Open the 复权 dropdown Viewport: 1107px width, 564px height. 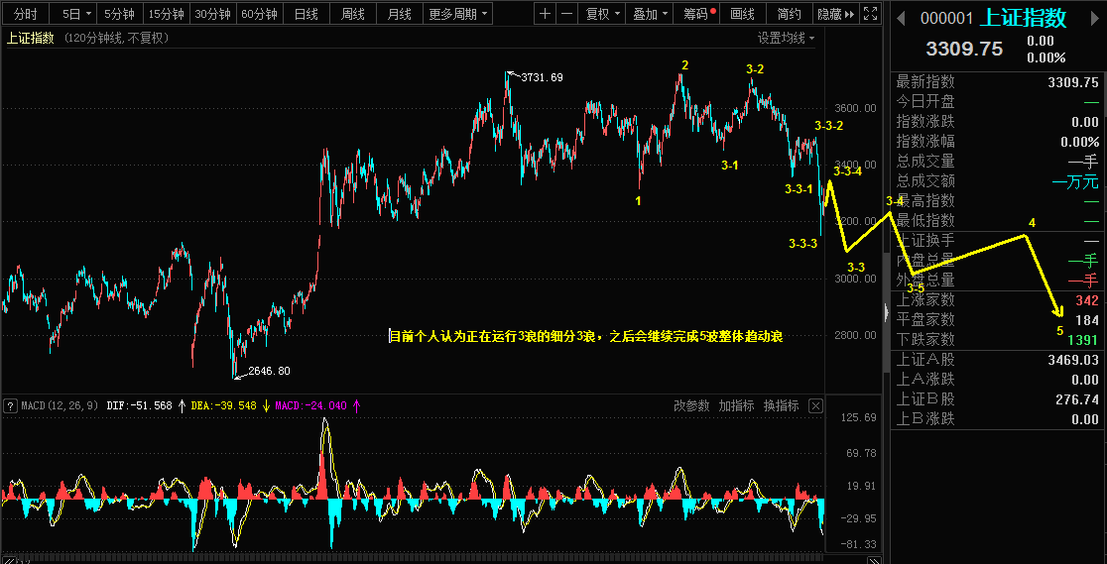pyautogui.click(x=602, y=14)
